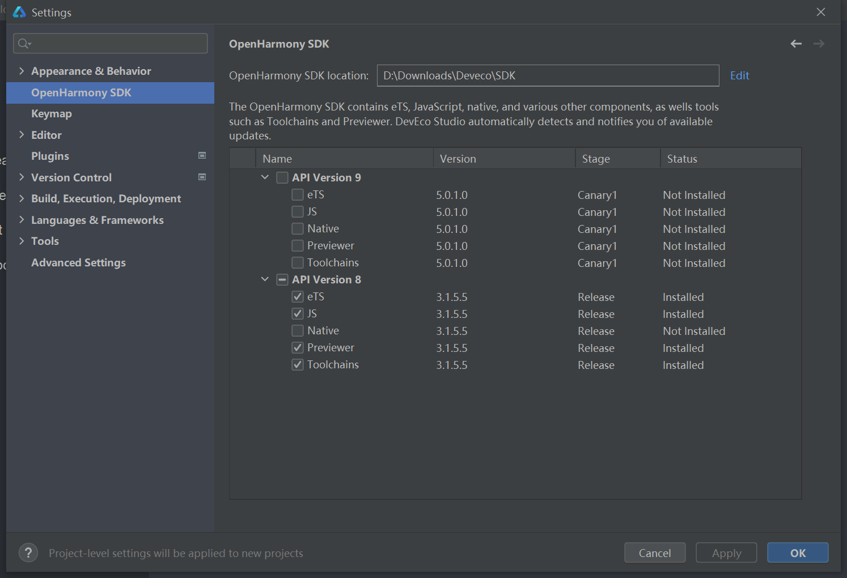
Task: Click the Name column header
Action: [344, 159]
